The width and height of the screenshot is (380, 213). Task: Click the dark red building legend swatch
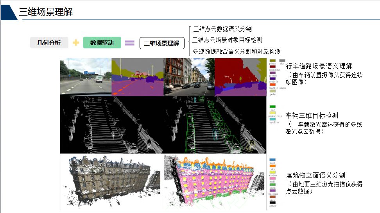[x=272, y=67]
